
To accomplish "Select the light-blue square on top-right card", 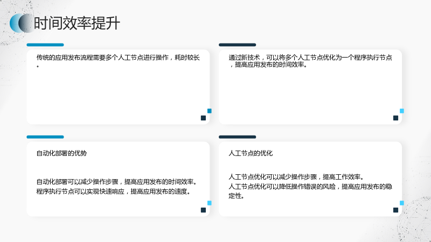I will coord(402,111).
